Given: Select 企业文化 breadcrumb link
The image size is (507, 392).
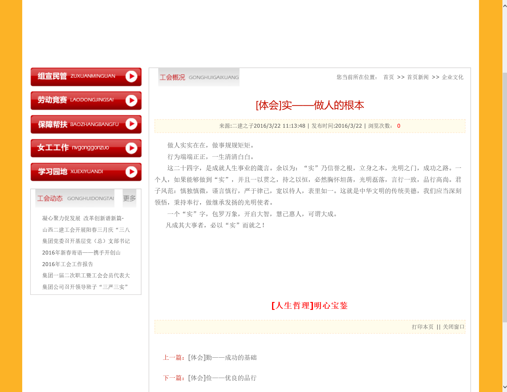Looking at the screenshot, I should (453, 77).
